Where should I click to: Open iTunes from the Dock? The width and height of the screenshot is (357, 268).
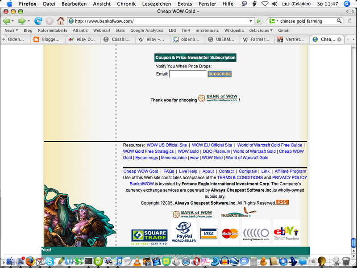pos(118,261)
